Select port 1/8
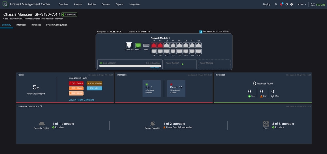 click(199, 45)
